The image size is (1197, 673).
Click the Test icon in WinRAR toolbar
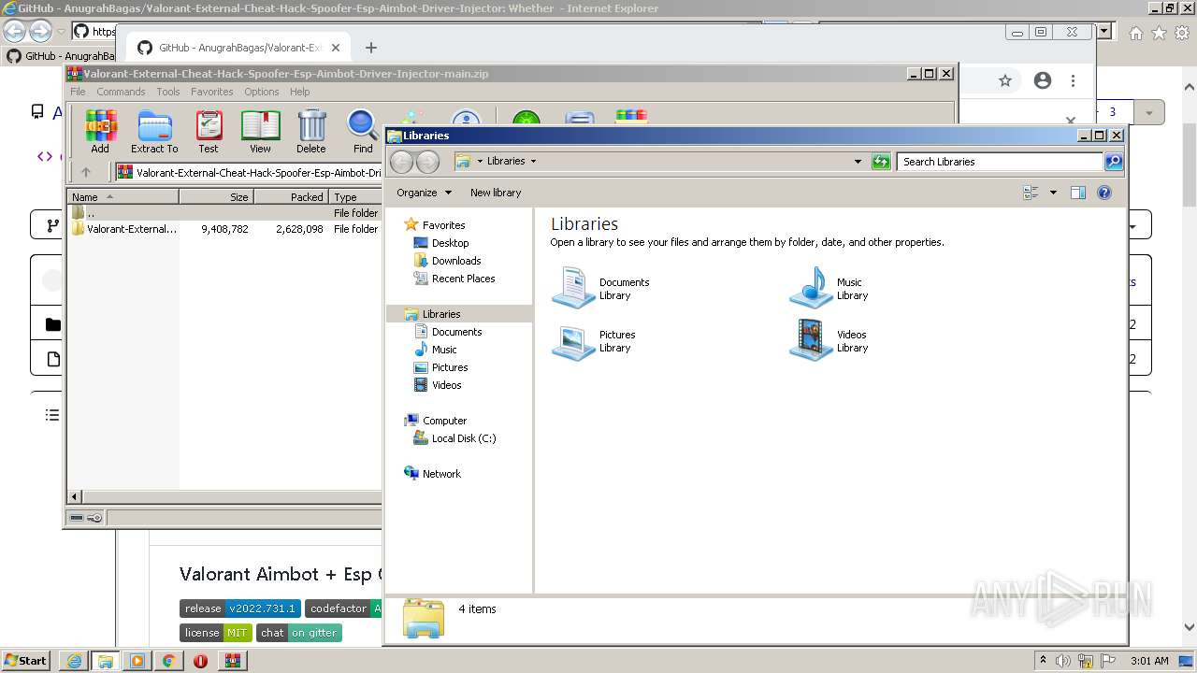point(209,131)
